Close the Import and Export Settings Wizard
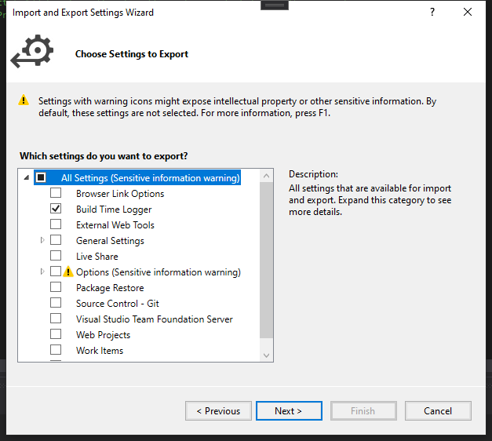The width and height of the screenshot is (492, 441). (x=468, y=12)
